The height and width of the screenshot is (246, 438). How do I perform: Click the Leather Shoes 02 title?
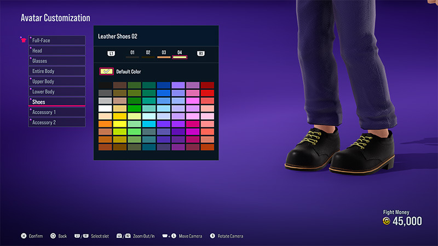coord(117,36)
